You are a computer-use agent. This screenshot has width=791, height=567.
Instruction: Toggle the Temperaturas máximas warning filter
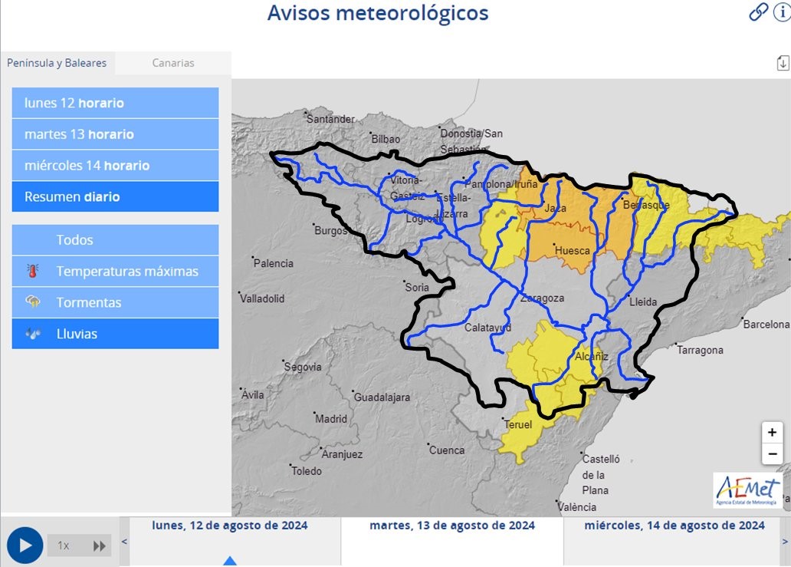pos(115,271)
